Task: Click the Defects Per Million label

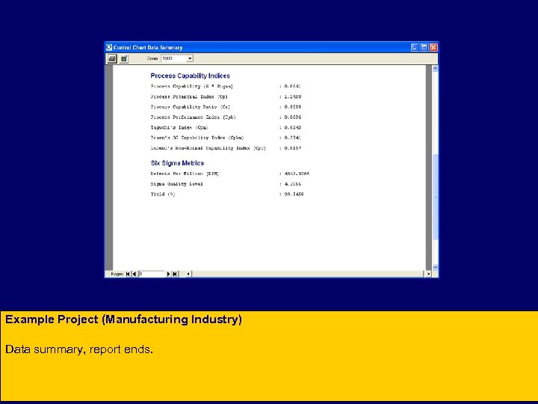Action: (x=185, y=174)
